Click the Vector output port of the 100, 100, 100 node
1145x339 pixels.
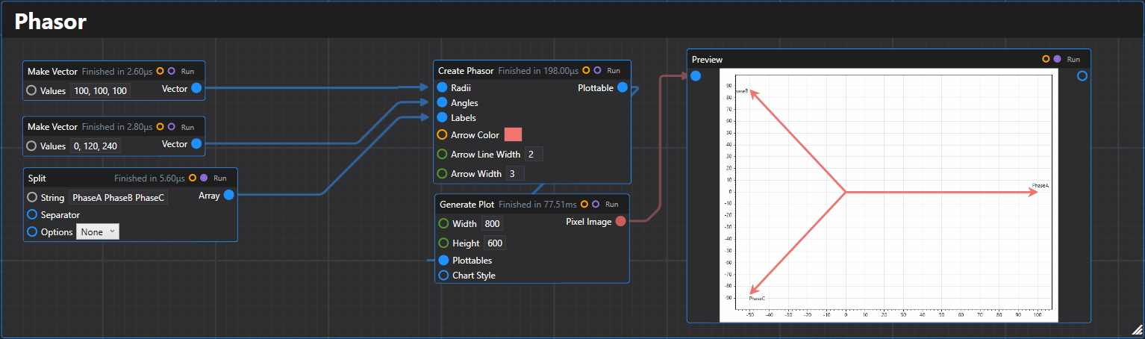(196, 88)
